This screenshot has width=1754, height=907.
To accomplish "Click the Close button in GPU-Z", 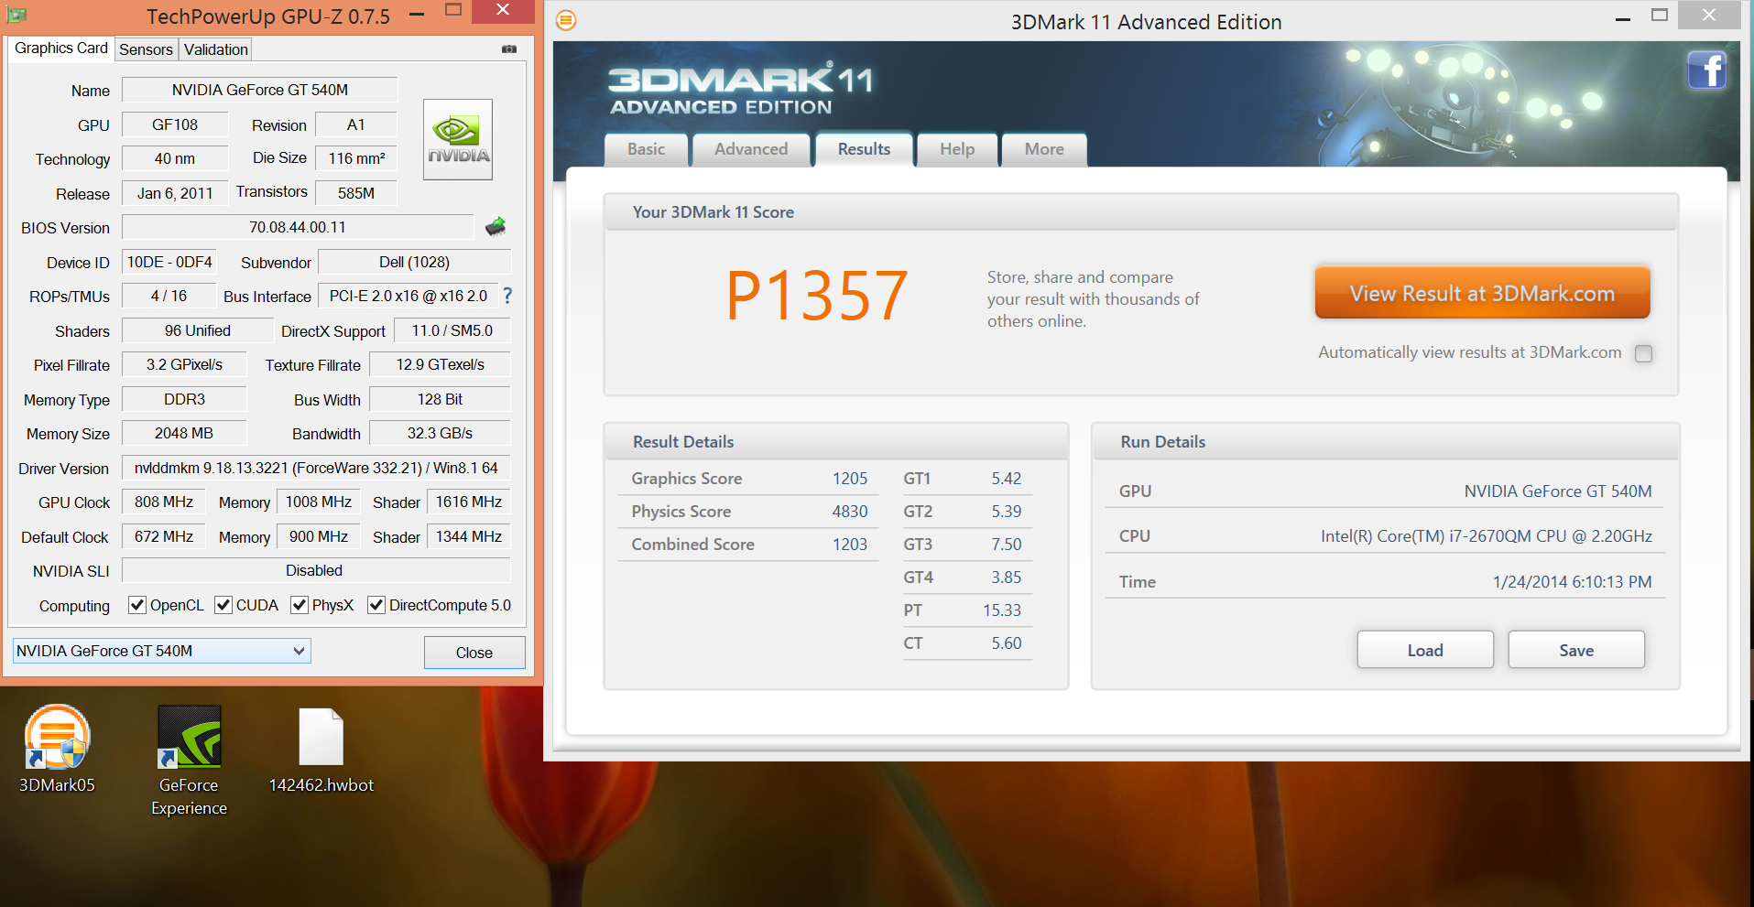I will [474, 653].
